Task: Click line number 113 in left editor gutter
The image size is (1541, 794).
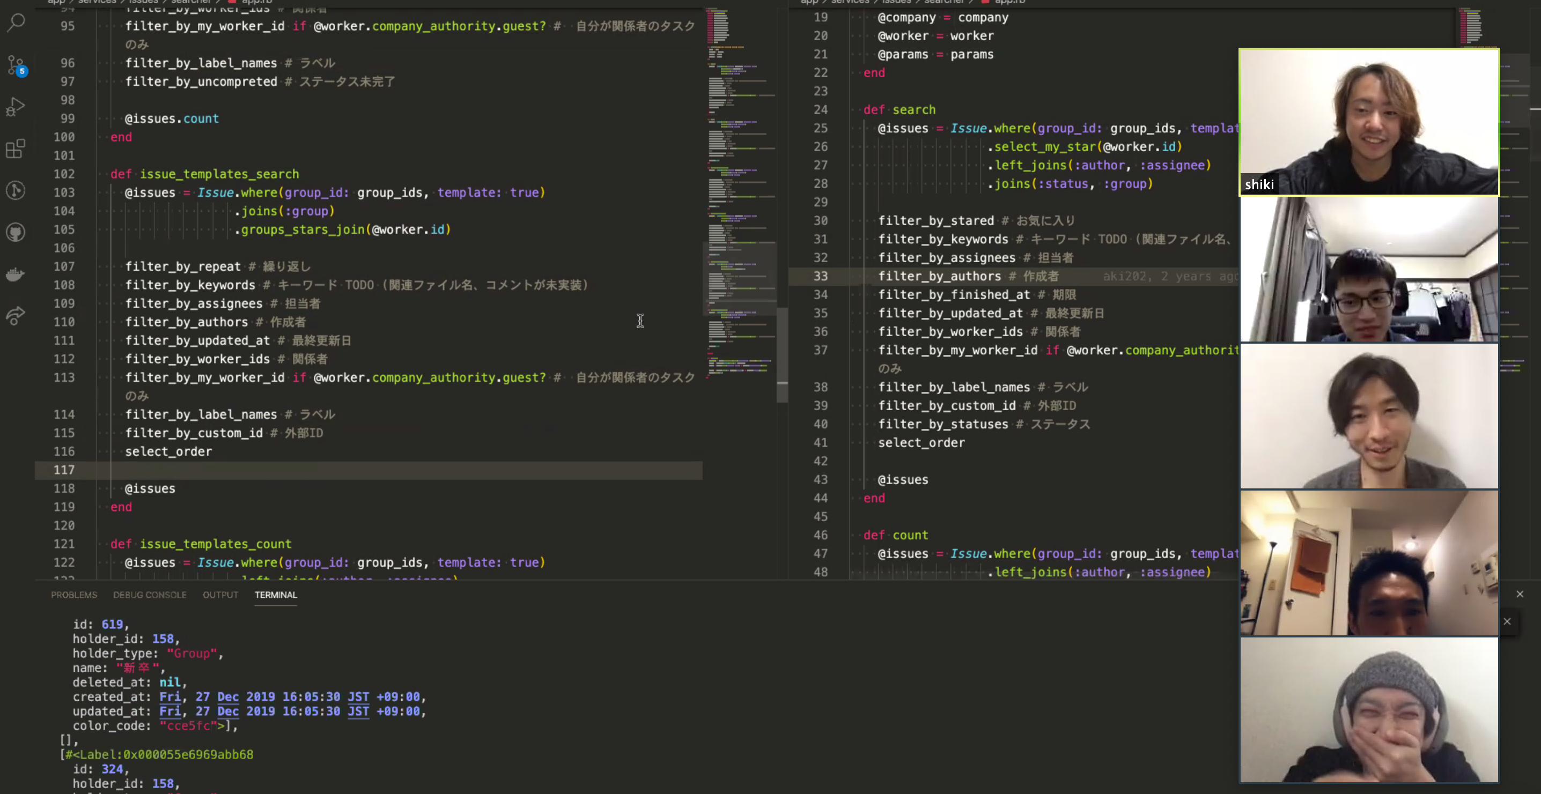Action: [64, 377]
